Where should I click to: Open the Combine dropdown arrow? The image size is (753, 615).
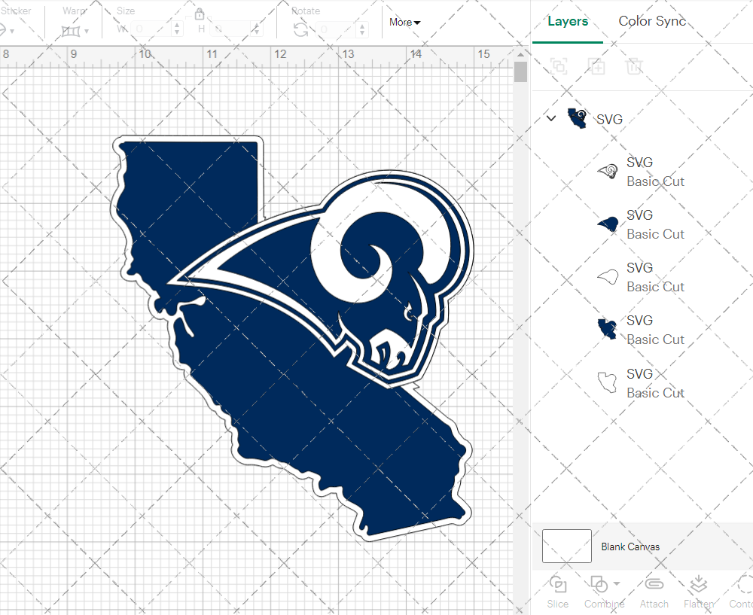[x=617, y=584]
